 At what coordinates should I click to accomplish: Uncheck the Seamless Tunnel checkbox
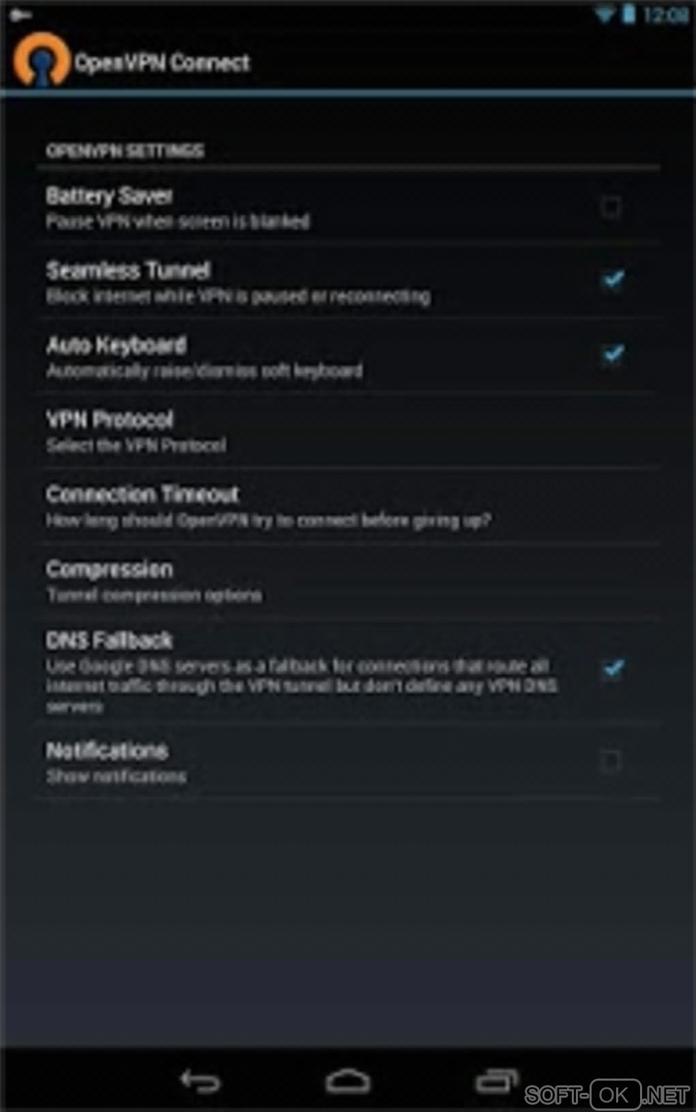tap(613, 280)
